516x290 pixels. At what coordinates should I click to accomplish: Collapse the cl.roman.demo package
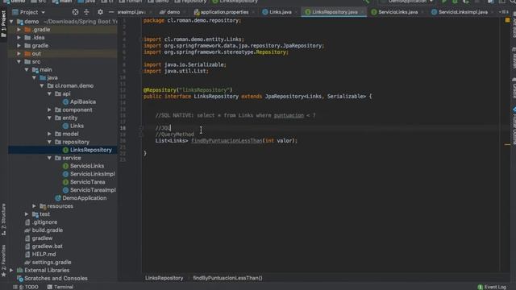[x=42, y=86]
